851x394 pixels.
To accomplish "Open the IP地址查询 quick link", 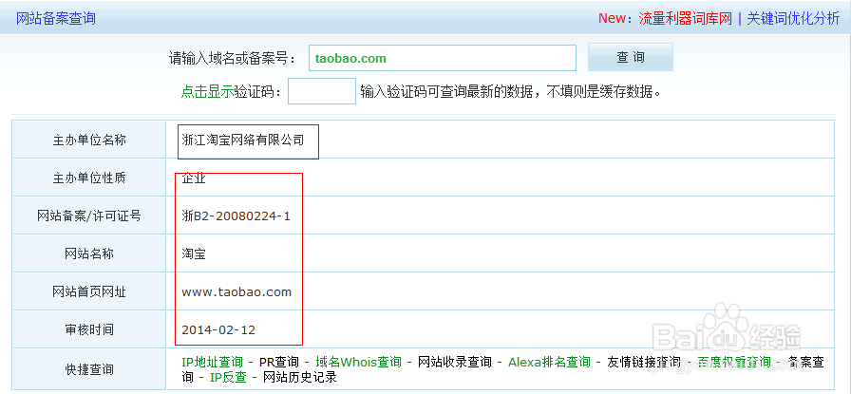I will tap(212, 362).
